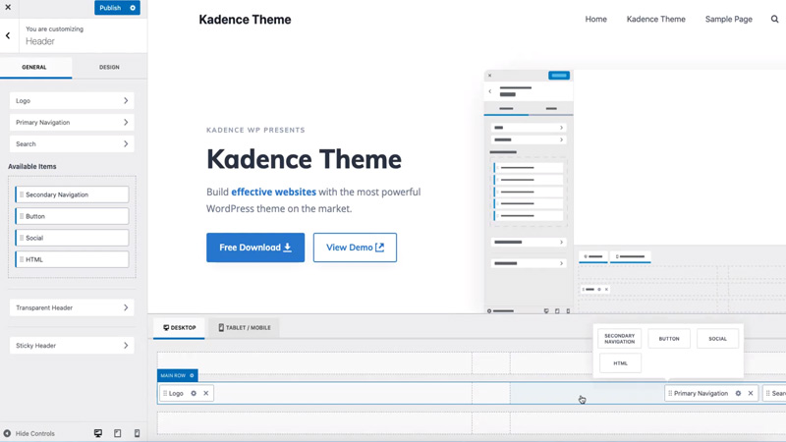Click Kadence Theme nav menu link

click(x=655, y=19)
